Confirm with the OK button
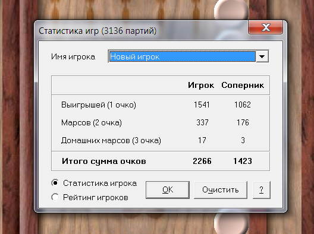 coord(168,190)
